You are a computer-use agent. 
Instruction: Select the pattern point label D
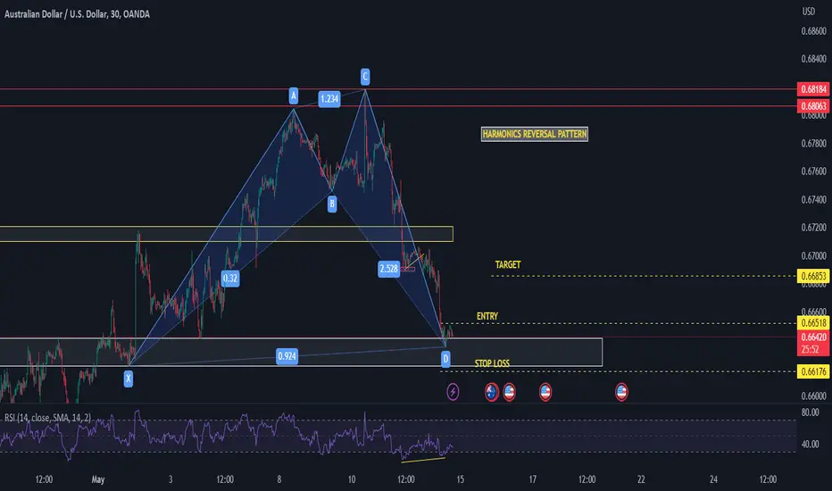pos(445,359)
